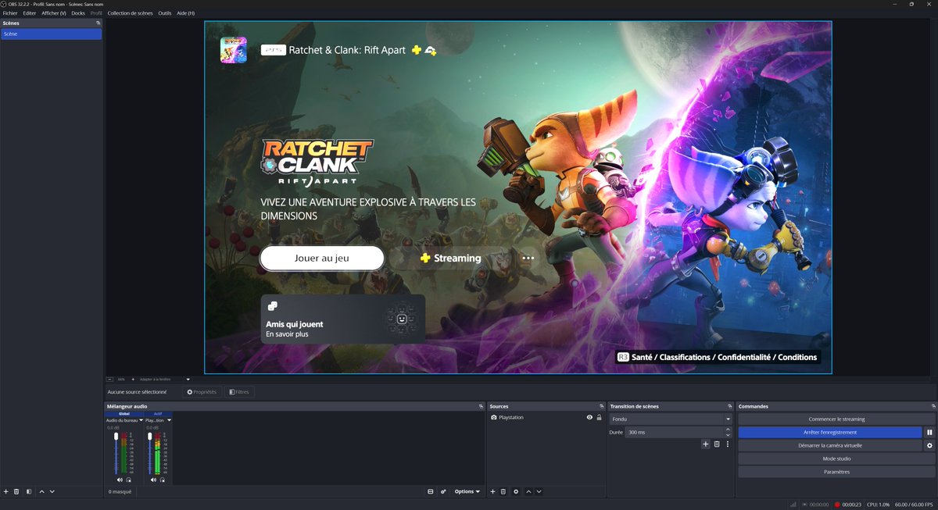Open the Fichier menu

[x=10, y=13]
